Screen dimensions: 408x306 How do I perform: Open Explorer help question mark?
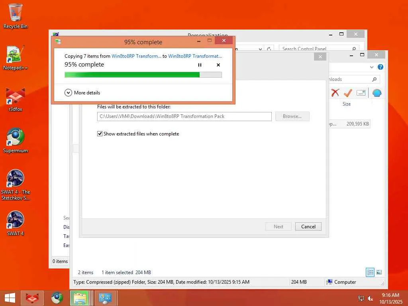[380, 67]
